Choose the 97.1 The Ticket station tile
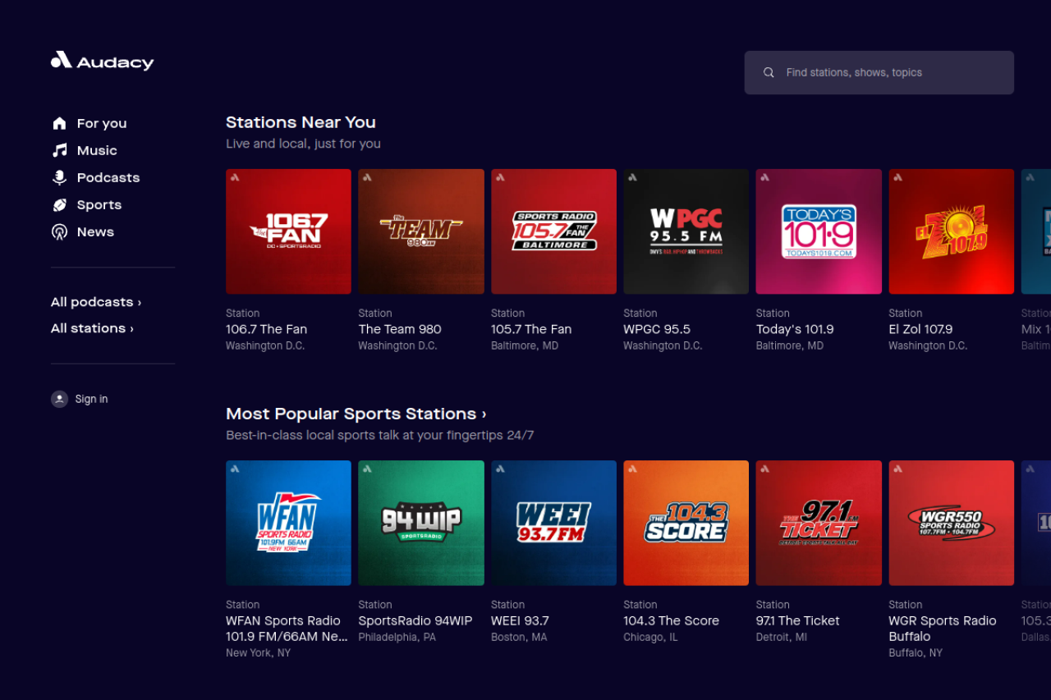Image resolution: width=1051 pixels, height=700 pixels. pyautogui.click(x=819, y=523)
